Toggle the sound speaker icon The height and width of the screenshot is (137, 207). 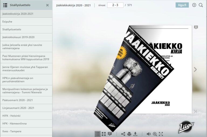click(149, 134)
